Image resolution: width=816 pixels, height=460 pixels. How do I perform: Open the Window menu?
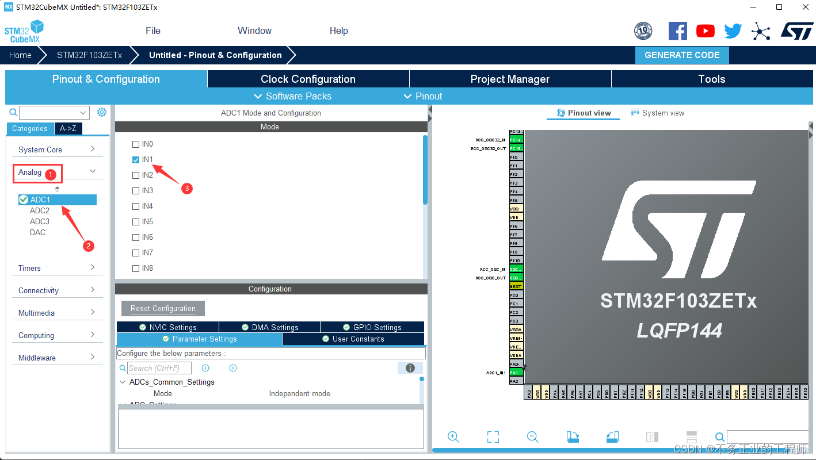254,31
